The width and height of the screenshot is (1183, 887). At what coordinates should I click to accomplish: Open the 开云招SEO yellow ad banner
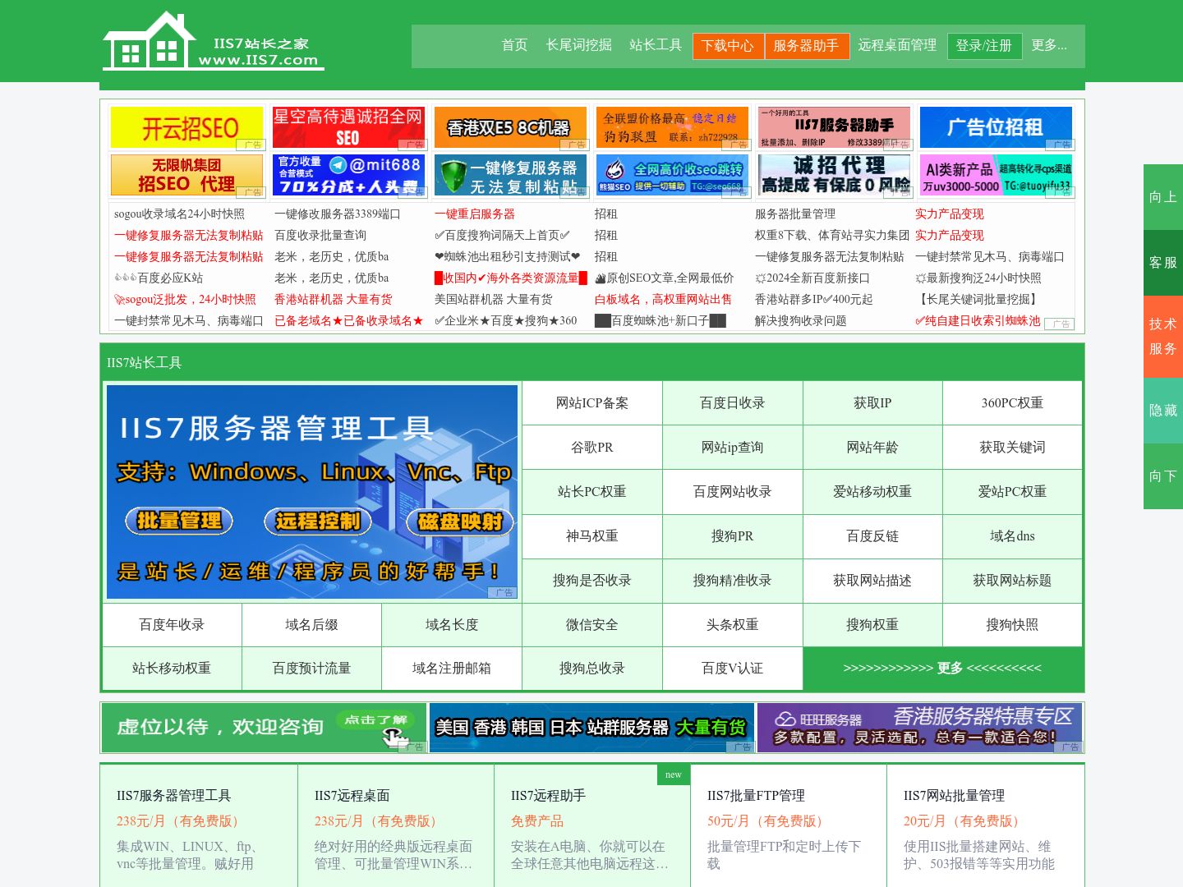[x=187, y=128]
